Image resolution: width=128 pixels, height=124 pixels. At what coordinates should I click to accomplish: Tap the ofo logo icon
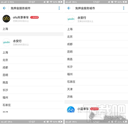pyautogui.click(x=6, y=19)
